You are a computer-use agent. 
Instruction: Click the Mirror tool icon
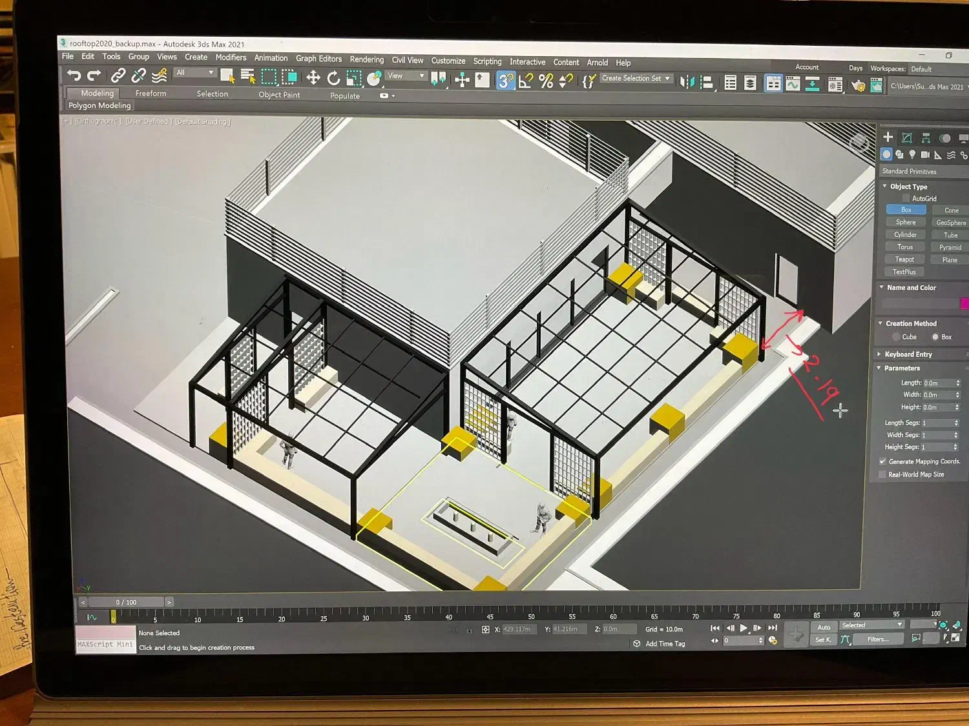(687, 82)
